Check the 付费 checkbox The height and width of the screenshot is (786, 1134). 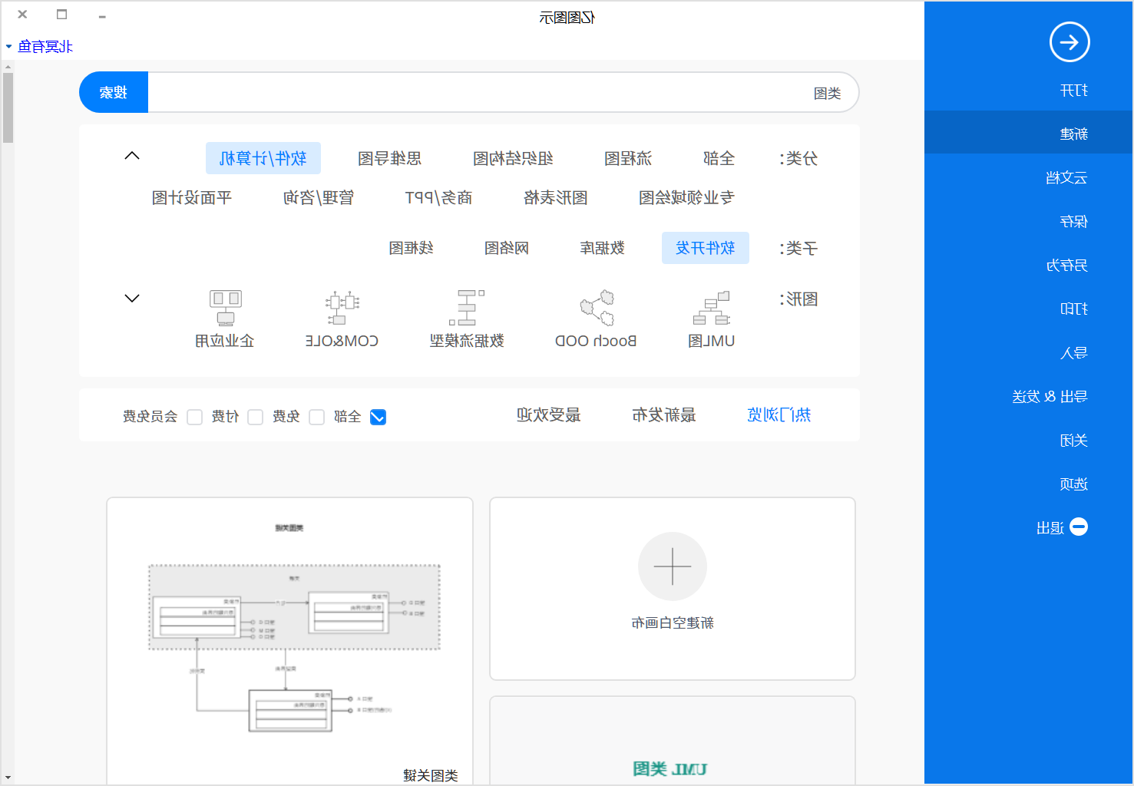[256, 417]
